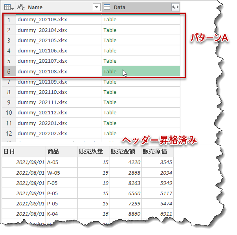Open the Table link for dummy_202106.xlsx
Screen dimensions: 237x235
110,50
